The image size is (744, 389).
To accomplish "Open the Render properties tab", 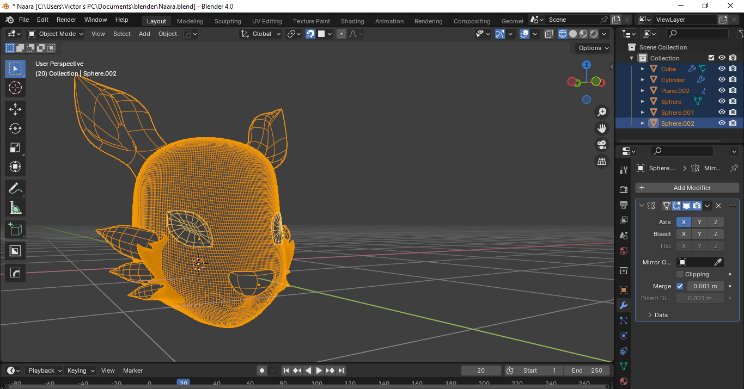I will pyautogui.click(x=624, y=189).
